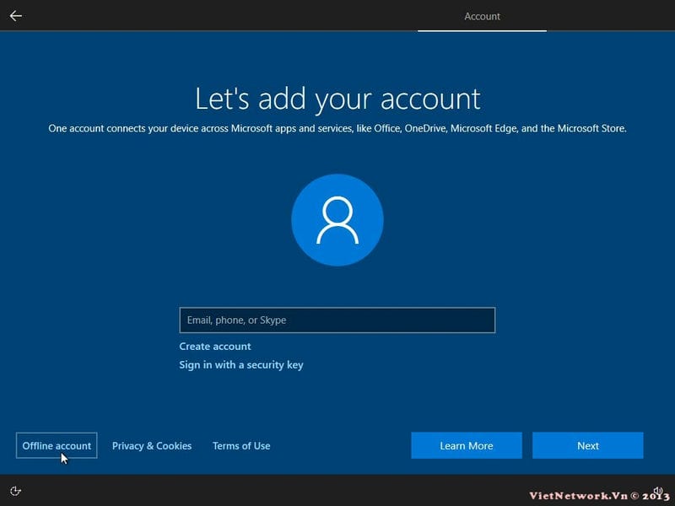Click the back arrow at top-left
Screen dimensions: 675x506
tap(16, 16)
